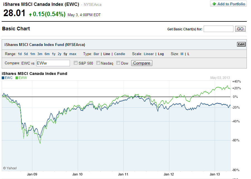
Task: Click the 0.15(0.54%) price change value
Action: 49,14
